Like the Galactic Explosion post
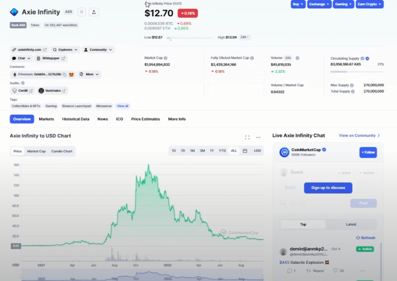The image size is (397, 281). (338, 270)
